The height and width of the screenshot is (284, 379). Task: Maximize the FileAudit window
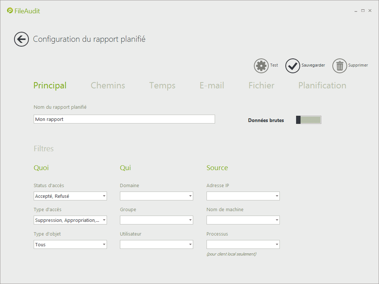[x=363, y=11]
